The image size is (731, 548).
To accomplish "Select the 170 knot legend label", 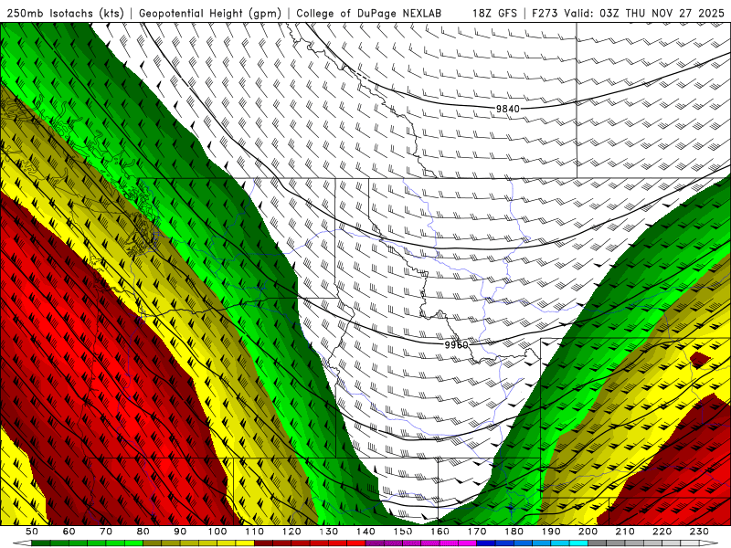I will (477, 532).
